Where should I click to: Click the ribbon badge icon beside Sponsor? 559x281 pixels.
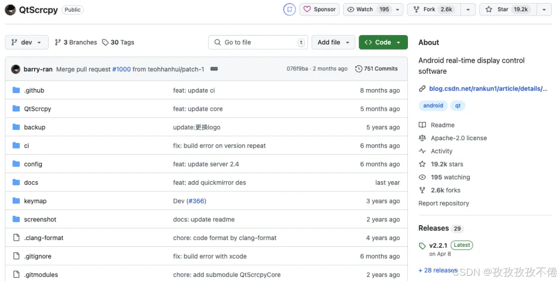289,10
